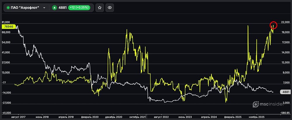This screenshot has width=292, height=120.
Task: Click the right axis label -580.95
Action: click(x=285, y=113)
